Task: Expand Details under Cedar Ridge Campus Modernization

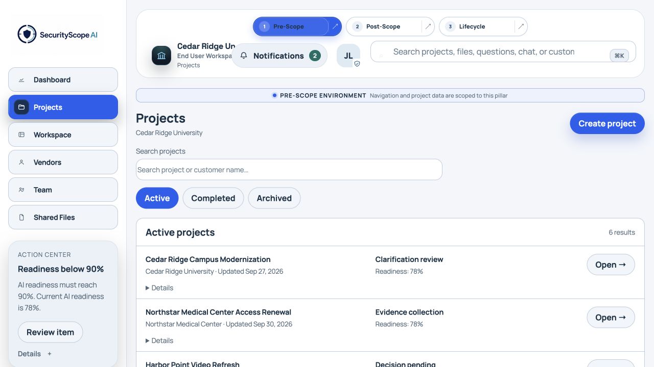Action: pyautogui.click(x=159, y=288)
